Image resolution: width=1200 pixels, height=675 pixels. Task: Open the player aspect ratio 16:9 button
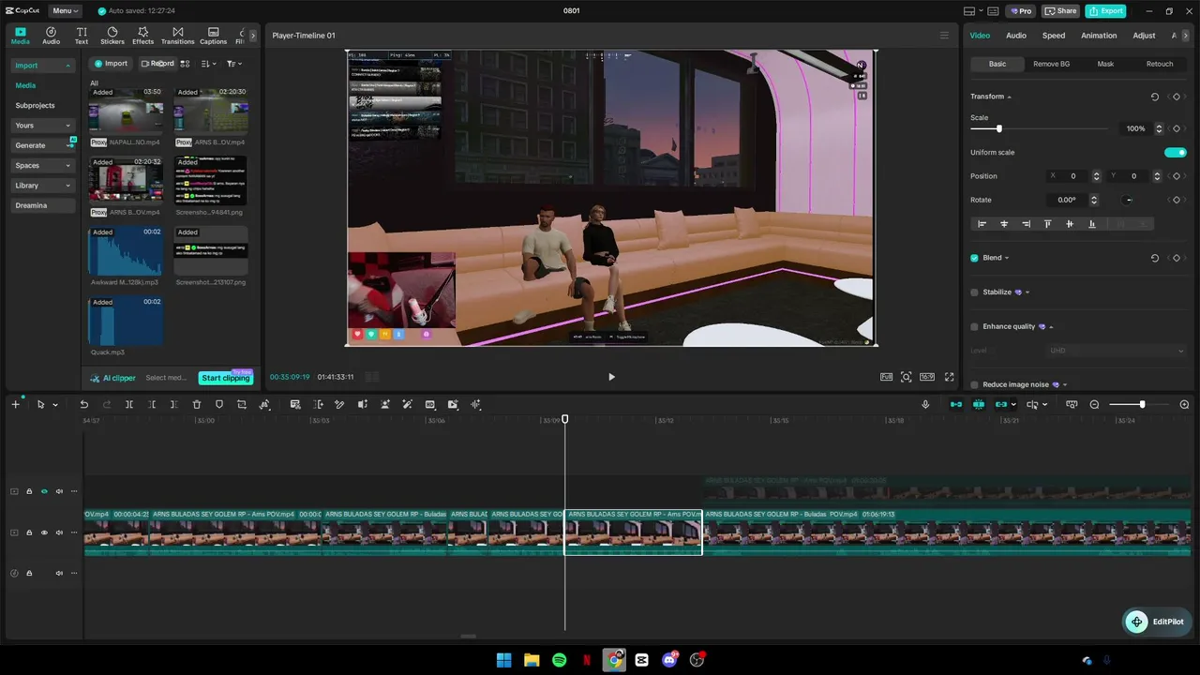pos(927,377)
